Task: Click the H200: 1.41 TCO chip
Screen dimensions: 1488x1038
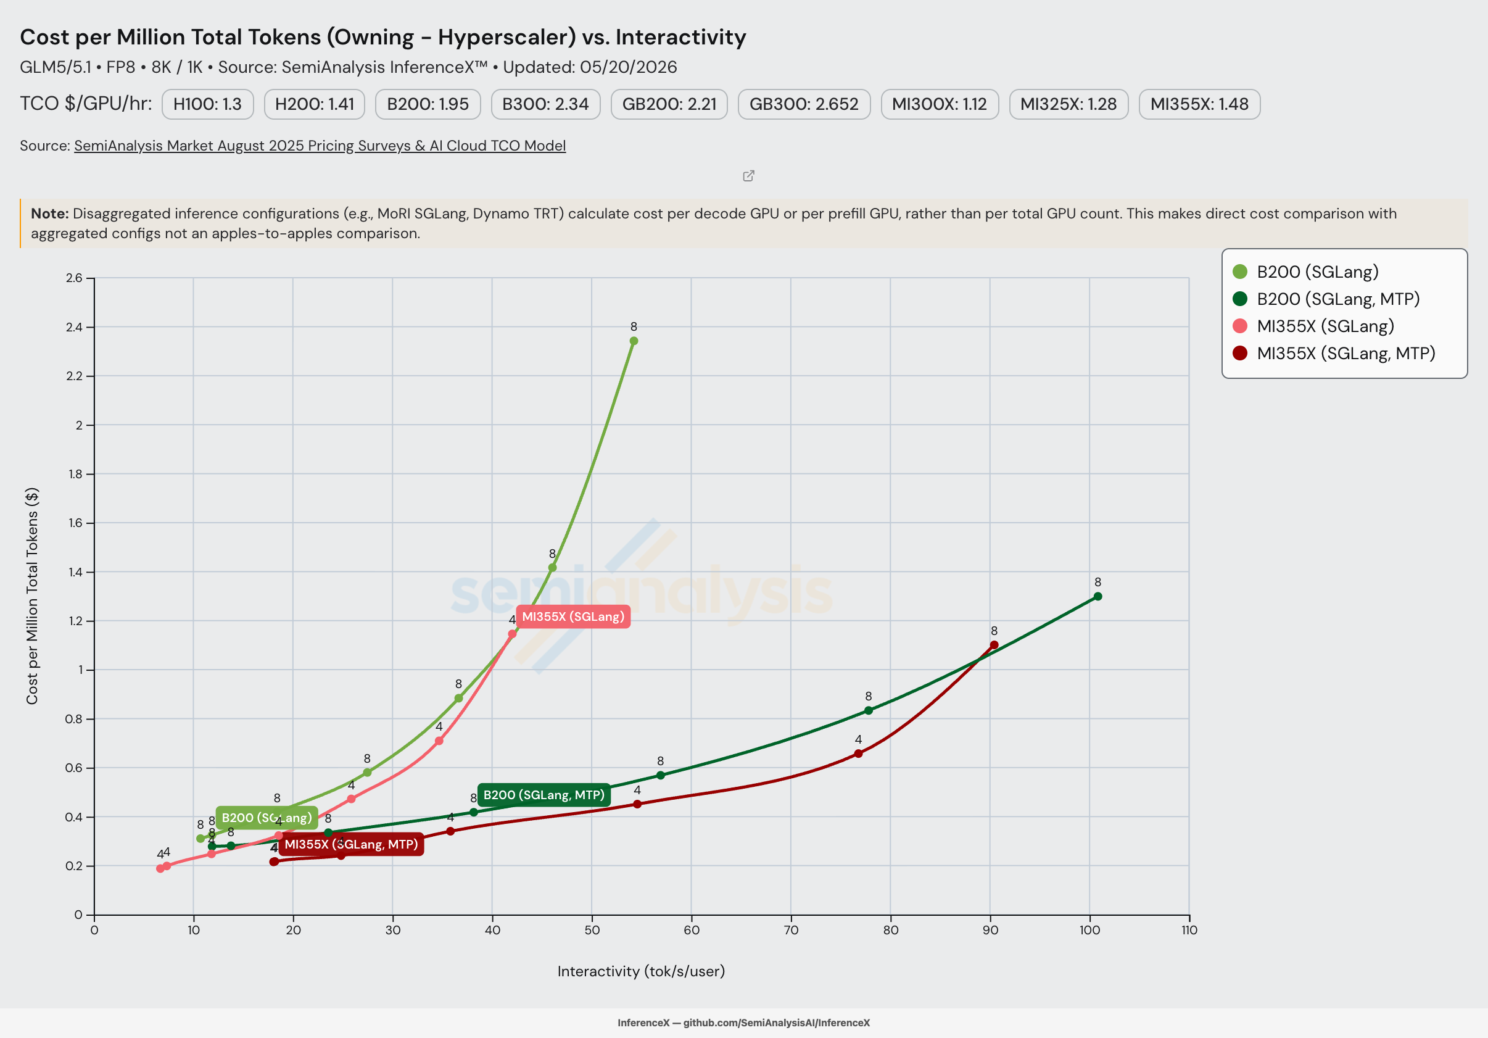Action: point(315,104)
